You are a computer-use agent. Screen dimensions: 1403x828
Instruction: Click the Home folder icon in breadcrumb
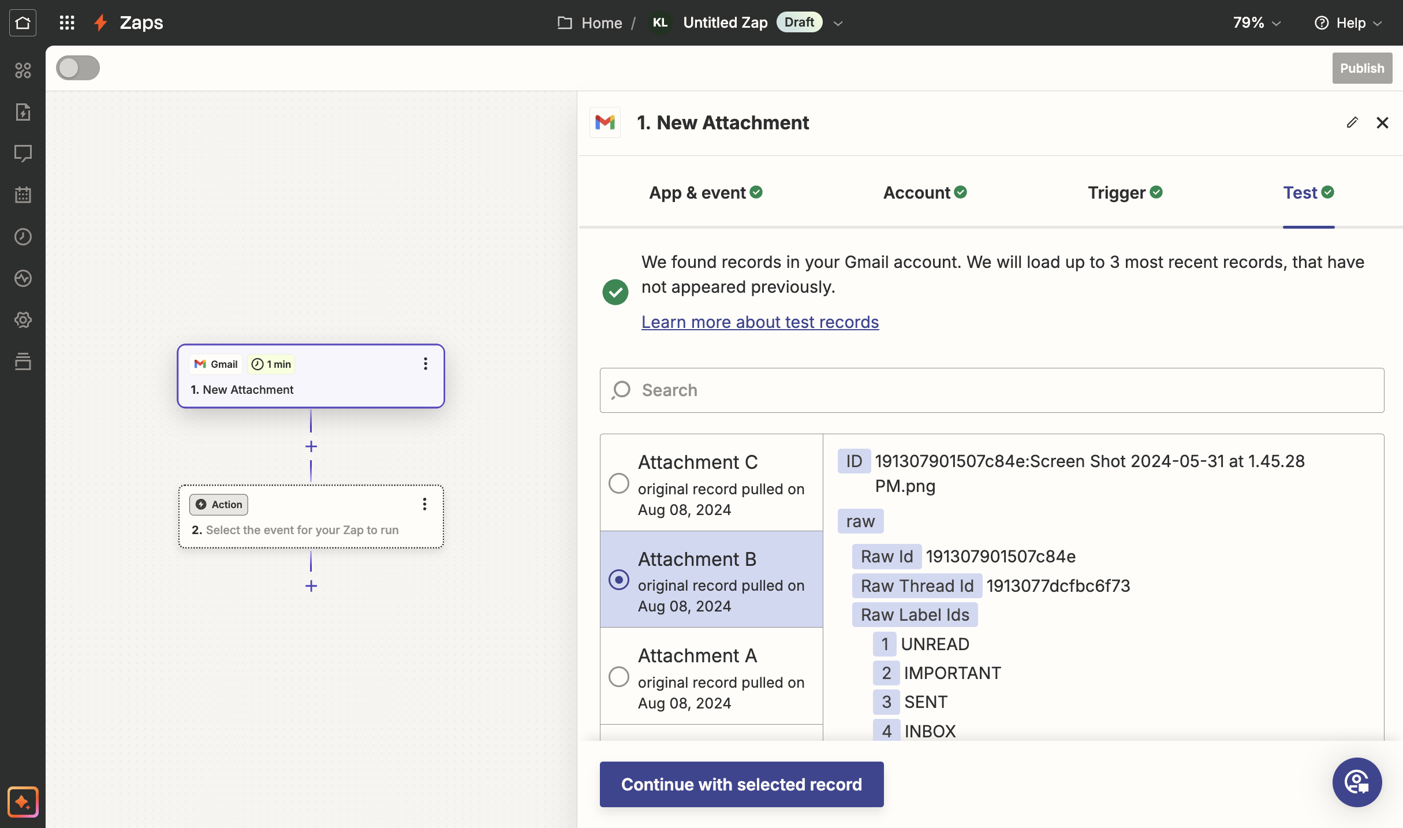pos(565,23)
